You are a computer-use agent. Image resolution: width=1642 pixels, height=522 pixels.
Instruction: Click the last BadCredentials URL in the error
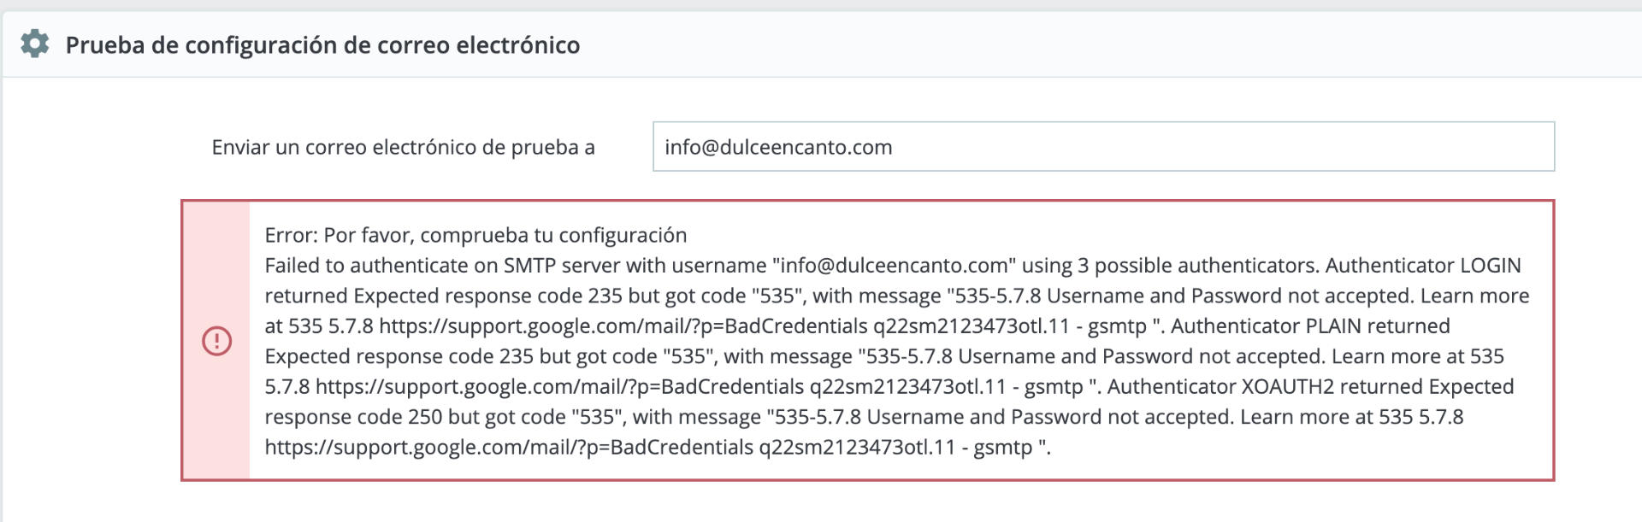coord(509,448)
